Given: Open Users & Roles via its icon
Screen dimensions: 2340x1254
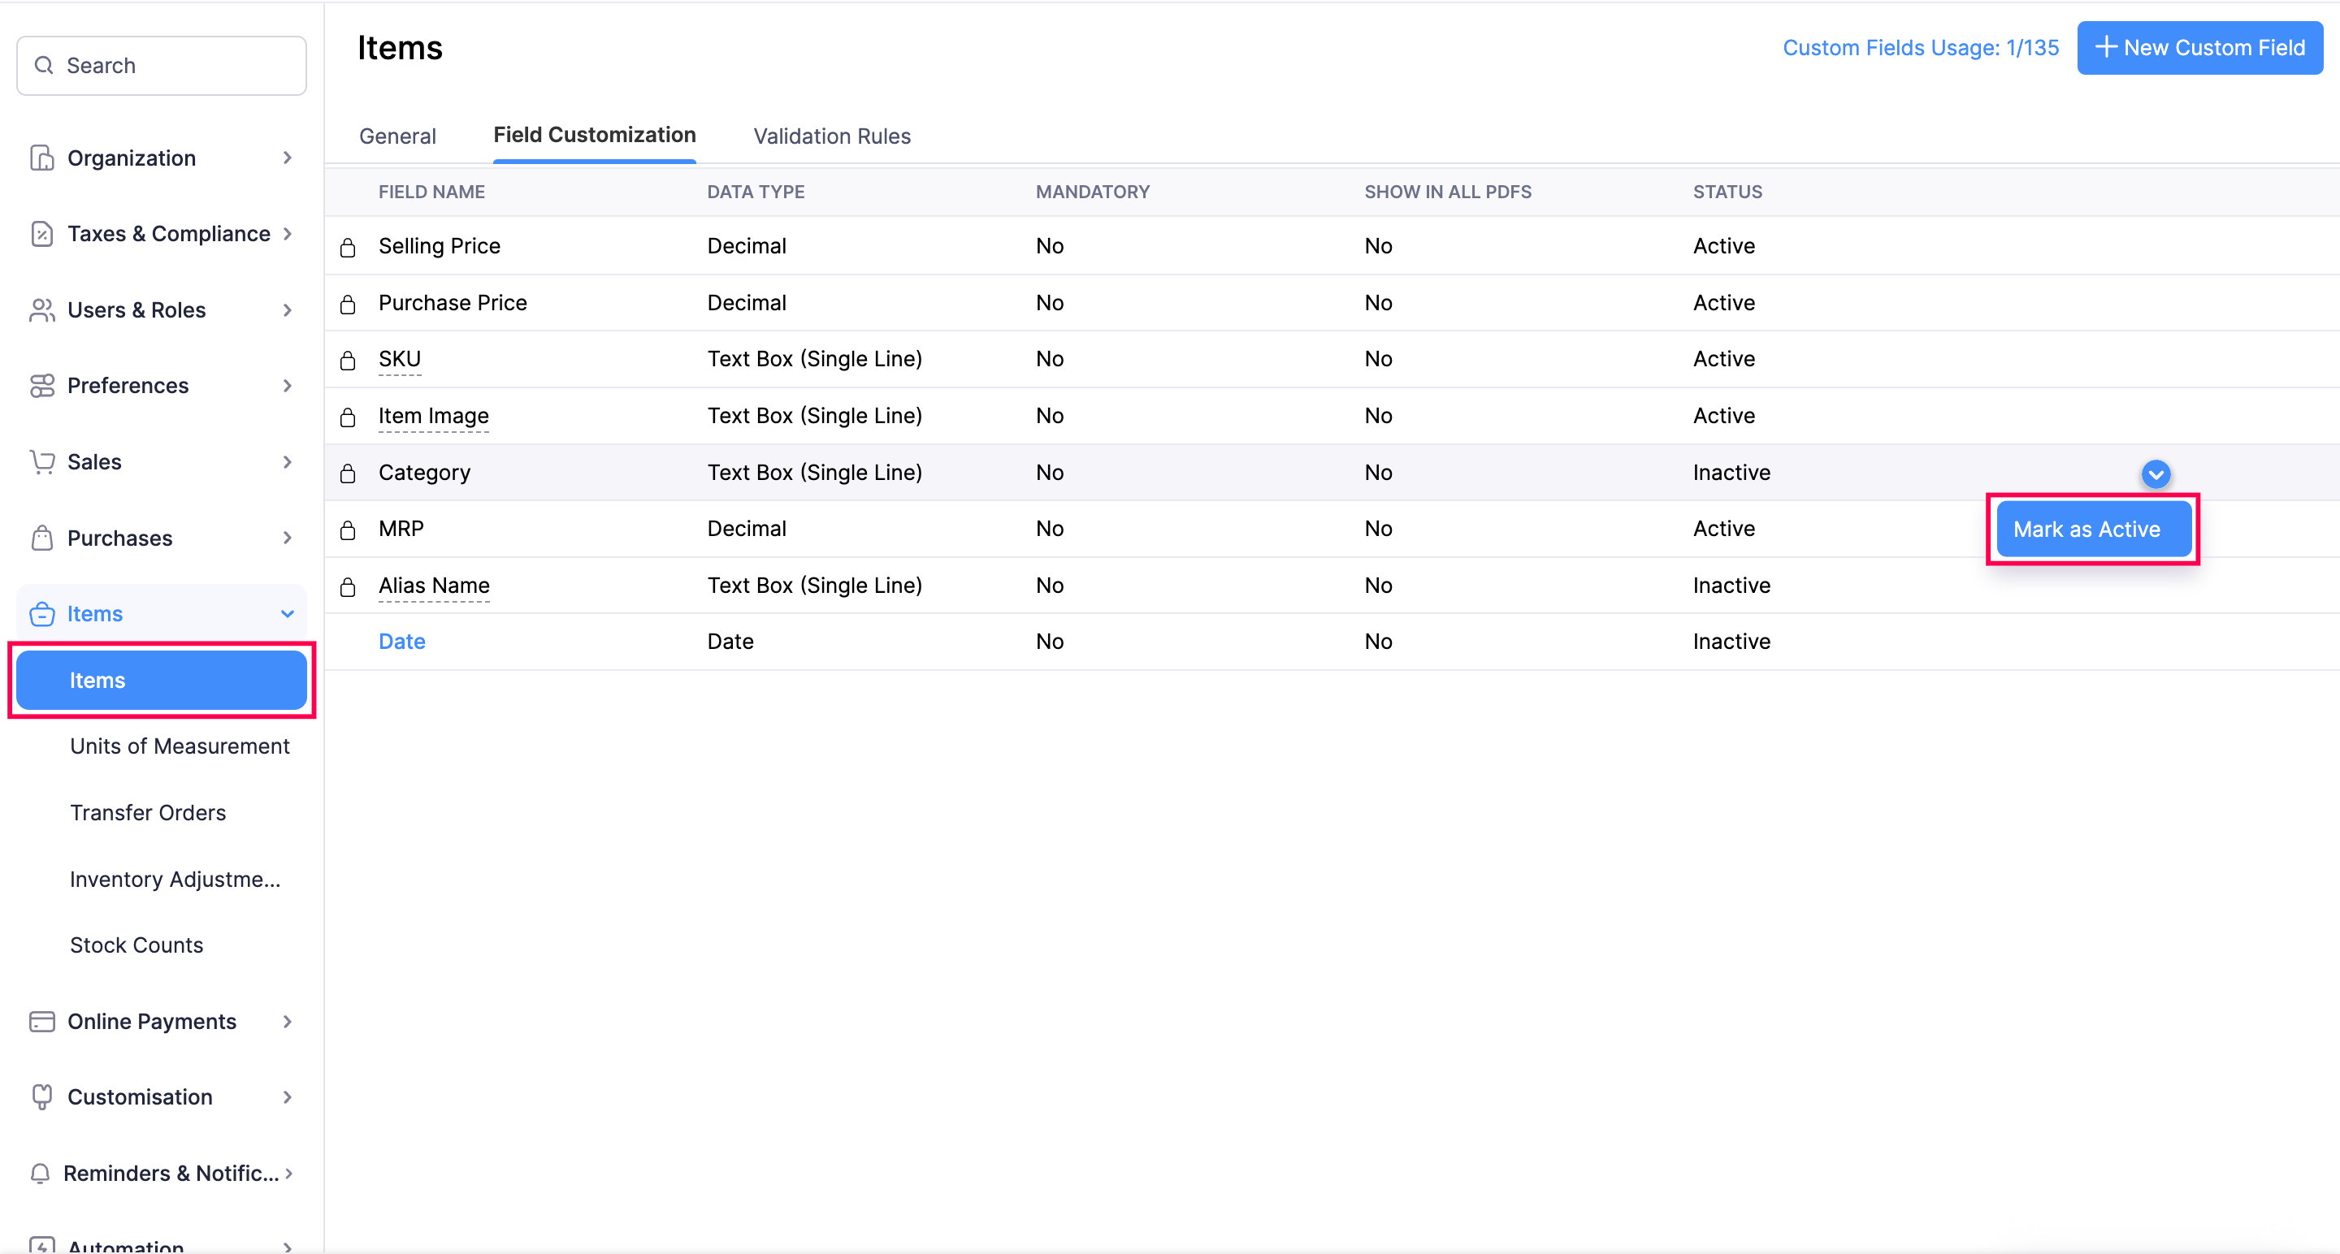Looking at the screenshot, I should pos(41,309).
